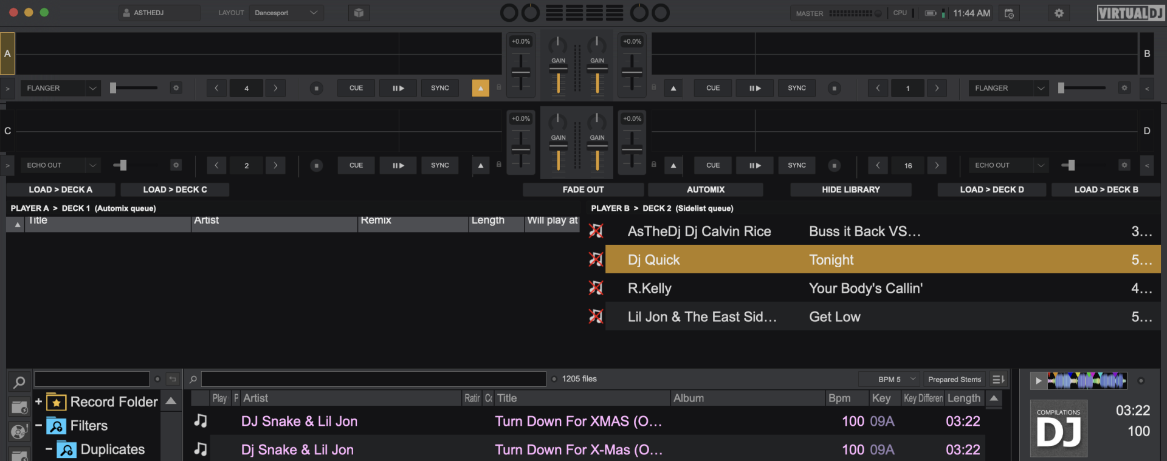Adjust deck B flanger effect slider
Screen dimensions: 1167x461
[1082, 88]
